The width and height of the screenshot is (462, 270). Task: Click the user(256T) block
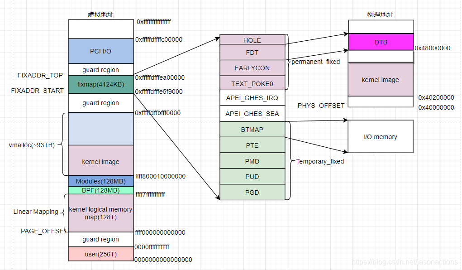[x=101, y=254]
